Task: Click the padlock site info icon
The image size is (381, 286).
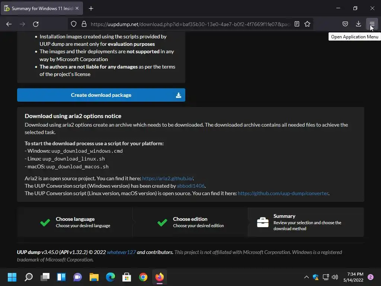Action: 84,24
